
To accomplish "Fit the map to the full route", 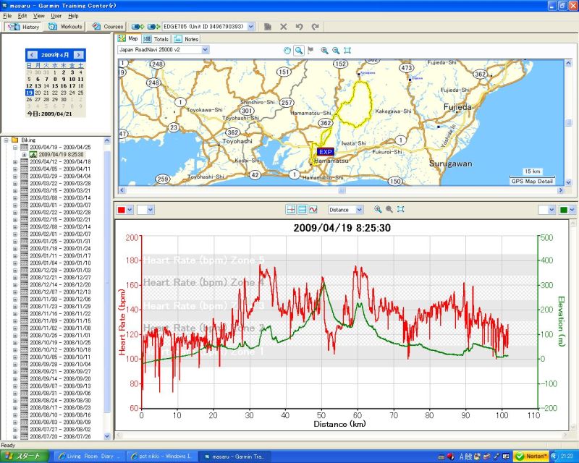I will pos(347,50).
